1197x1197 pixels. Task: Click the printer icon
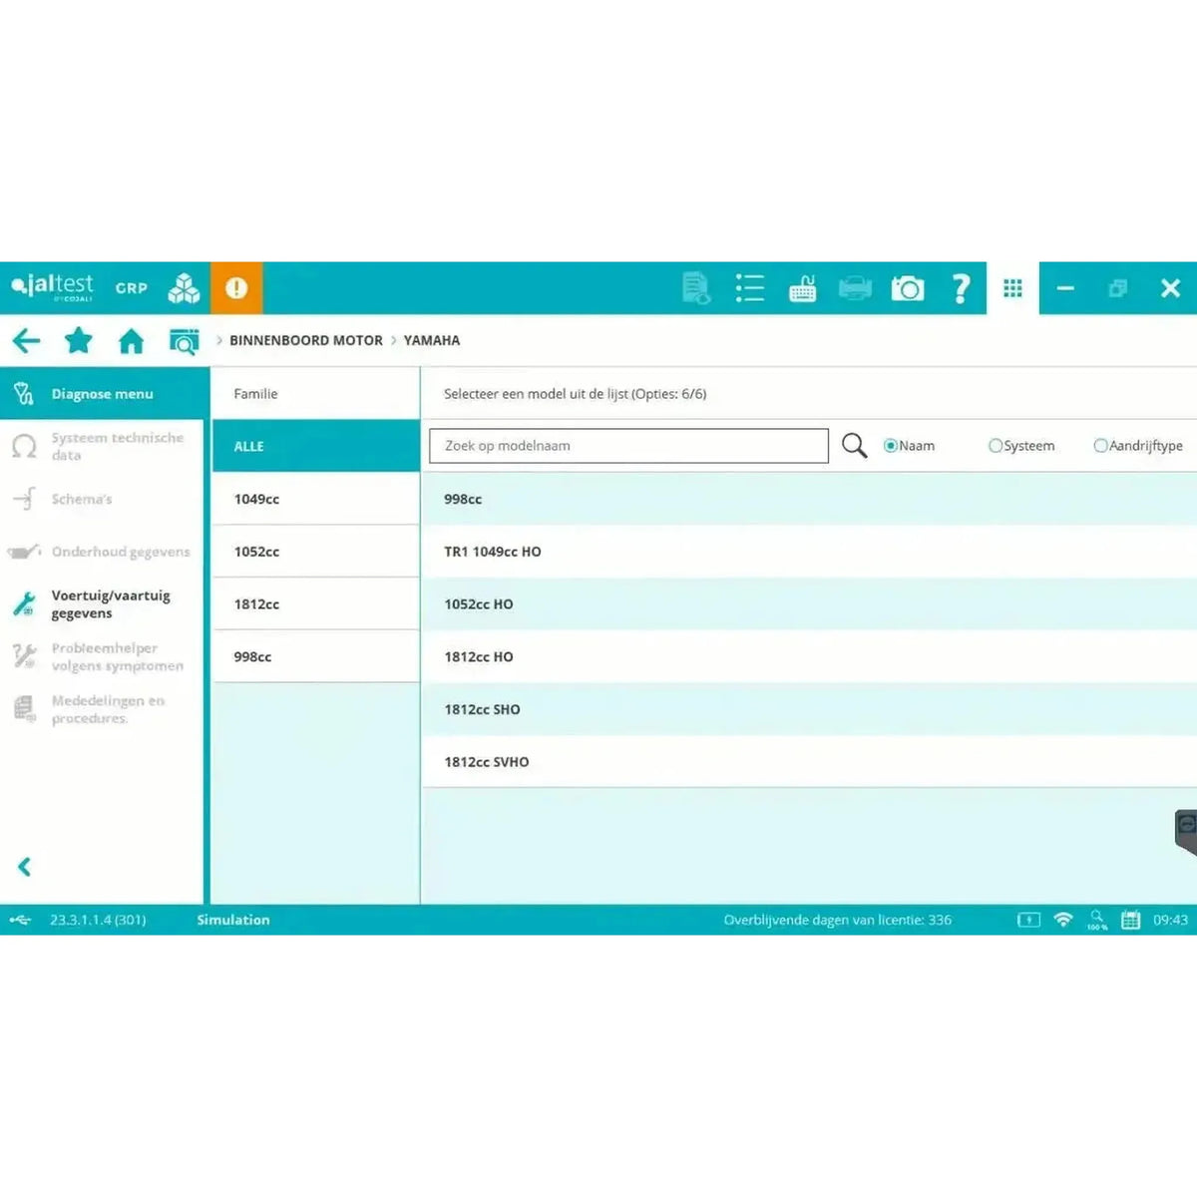point(855,288)
